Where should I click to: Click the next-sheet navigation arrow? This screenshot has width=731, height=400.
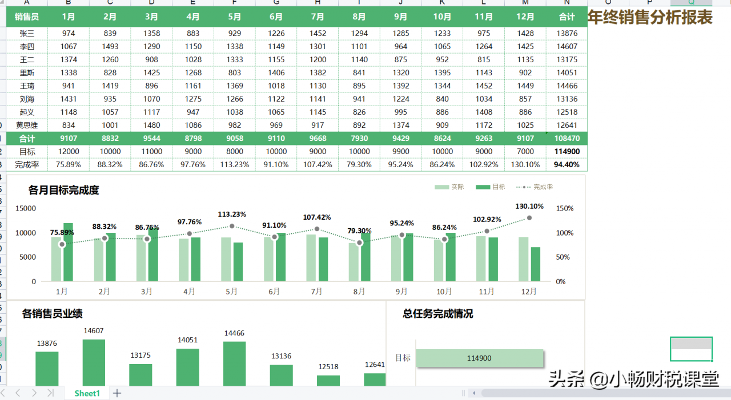point(33,393)
